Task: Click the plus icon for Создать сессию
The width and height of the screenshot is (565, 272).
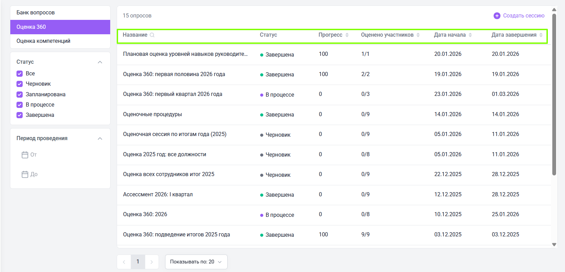Action: [x=497, y=16]
